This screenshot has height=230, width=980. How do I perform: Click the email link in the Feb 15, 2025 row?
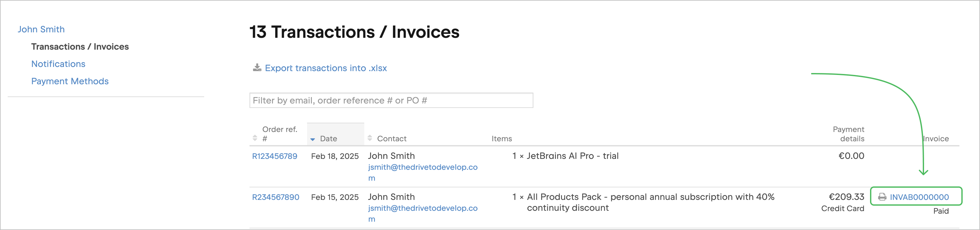click(x=422, y=208)
